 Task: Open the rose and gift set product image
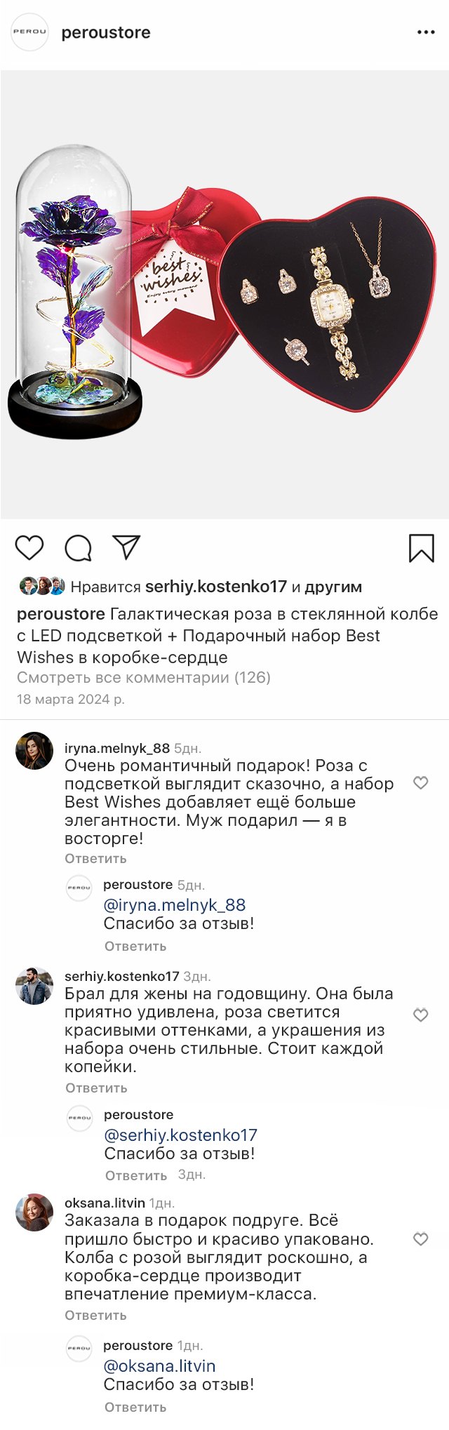coord(224,295)
